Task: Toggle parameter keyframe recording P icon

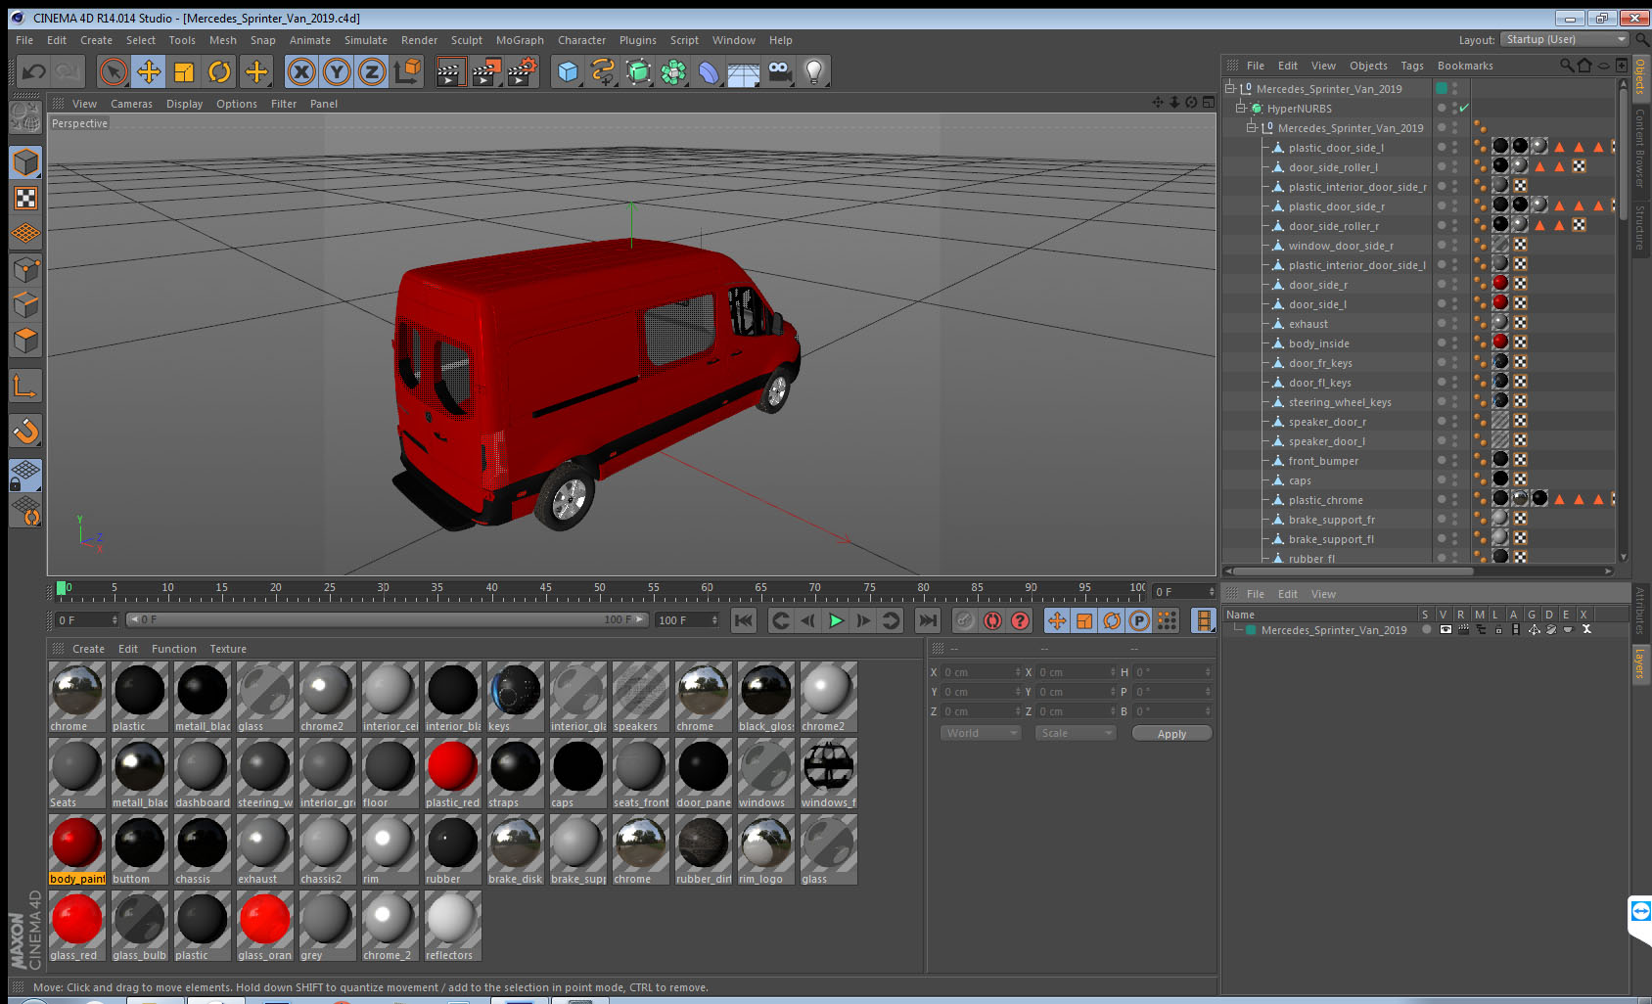Action: [x=1139, y=620]
